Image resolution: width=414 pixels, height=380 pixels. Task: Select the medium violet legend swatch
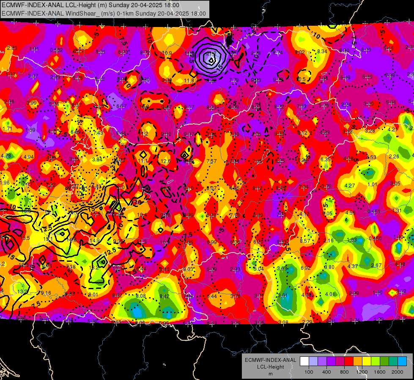coord(322,361)
